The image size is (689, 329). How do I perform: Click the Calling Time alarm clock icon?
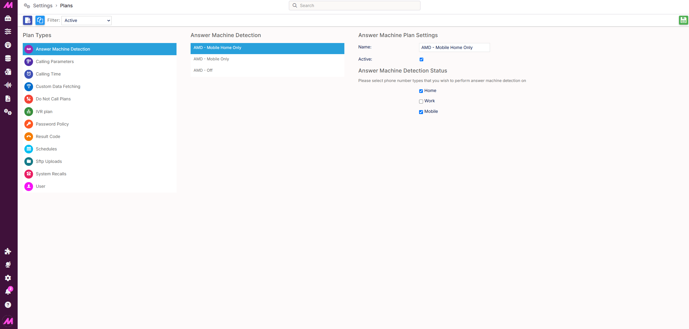pyautogui.click(x=29, y=74)
